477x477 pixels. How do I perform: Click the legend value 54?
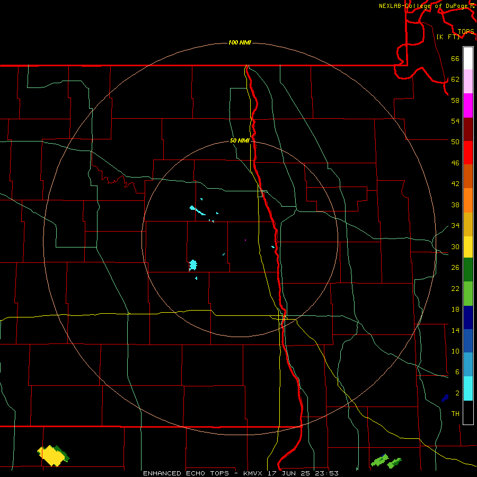(x=455, y=121)
